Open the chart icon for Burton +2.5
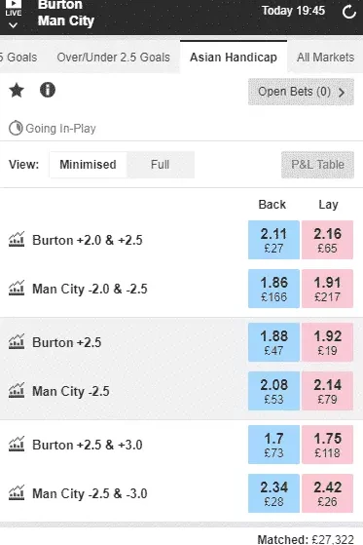Viewport: 363px width, 545px height. coord(17,341)
